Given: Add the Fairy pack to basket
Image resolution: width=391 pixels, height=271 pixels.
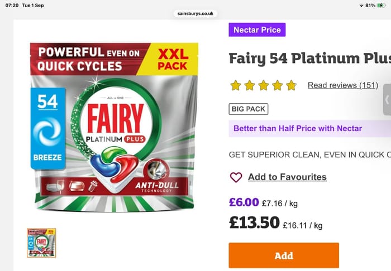Looking at the screenshot, I should click(284, 255).
